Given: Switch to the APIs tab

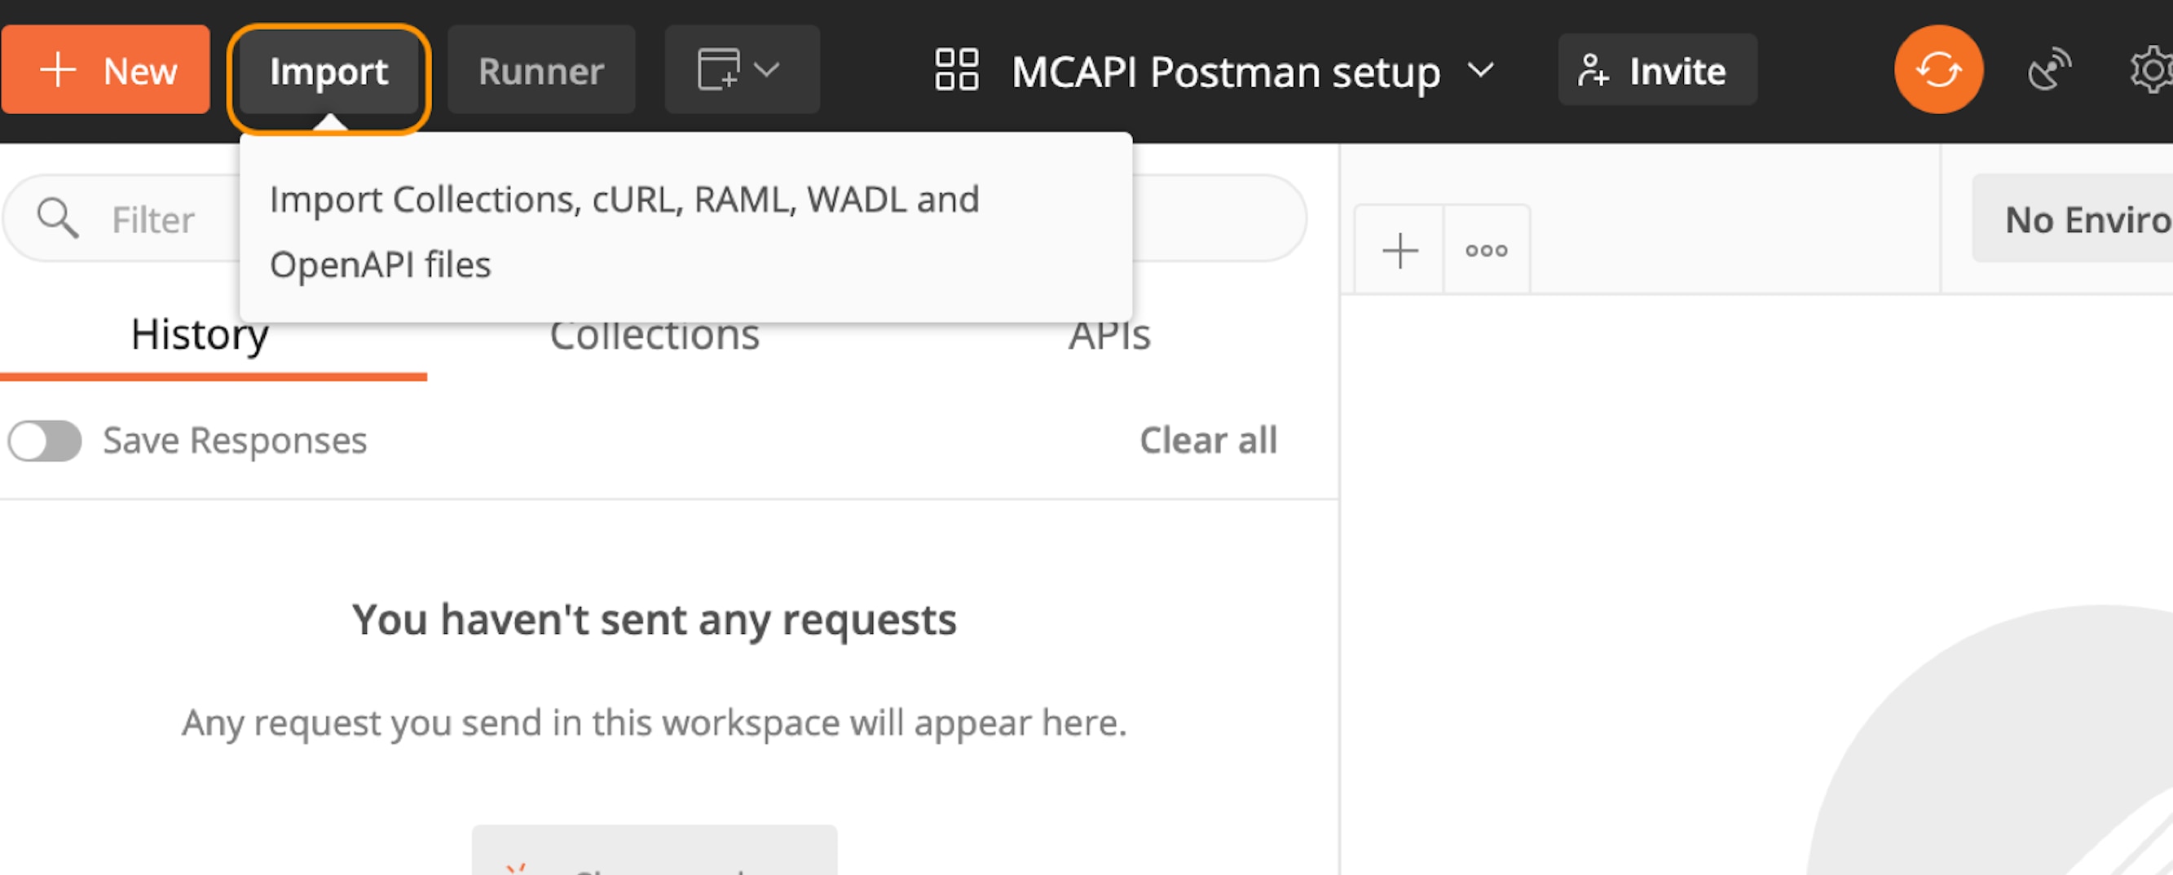Looking at the screenshot, I should [1109, 336].
